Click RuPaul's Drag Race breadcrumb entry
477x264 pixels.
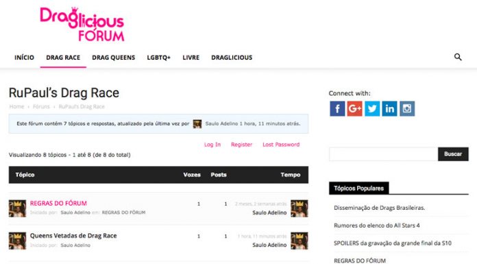pos(82,106)
